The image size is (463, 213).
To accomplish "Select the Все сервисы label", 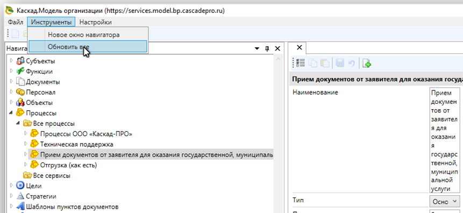I will [52, 176].
